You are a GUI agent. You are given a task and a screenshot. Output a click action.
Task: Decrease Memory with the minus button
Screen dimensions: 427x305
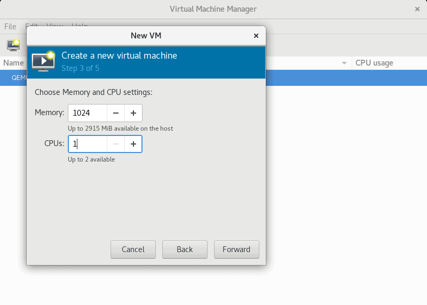tap(116, 113)
